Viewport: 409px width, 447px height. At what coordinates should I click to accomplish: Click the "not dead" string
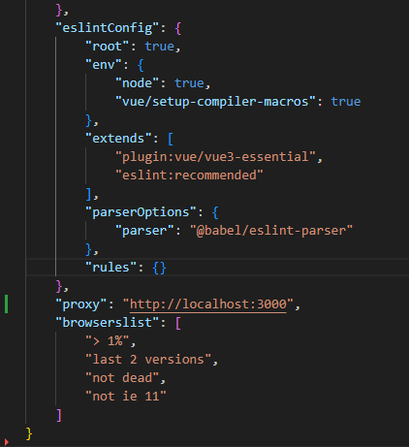tap(122, 378)
